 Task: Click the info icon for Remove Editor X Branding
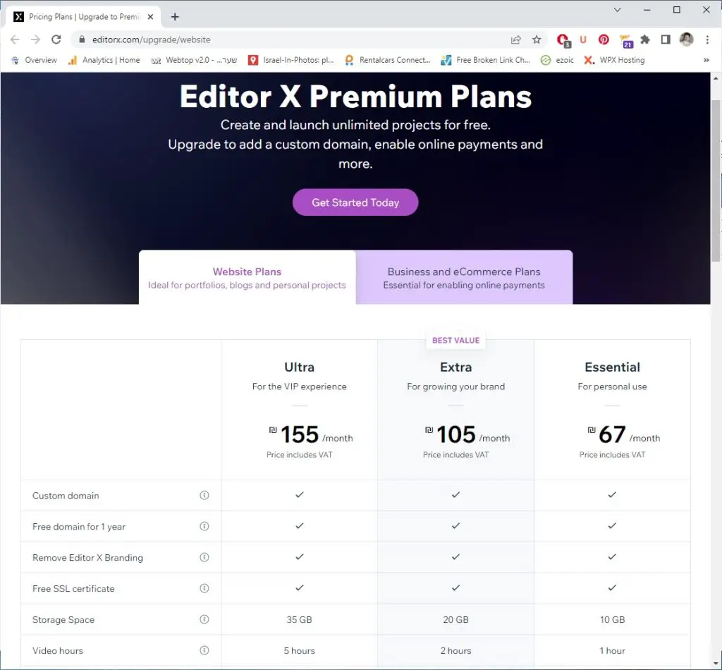coord(204,557)
